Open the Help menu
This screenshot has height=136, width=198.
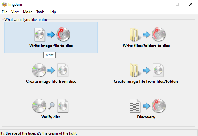click(x=52, y=12)
